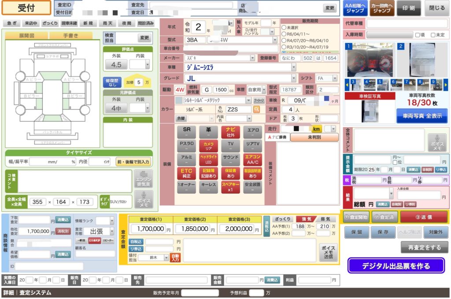Switch to the 展開図 diagram tab

pos(26,35)
